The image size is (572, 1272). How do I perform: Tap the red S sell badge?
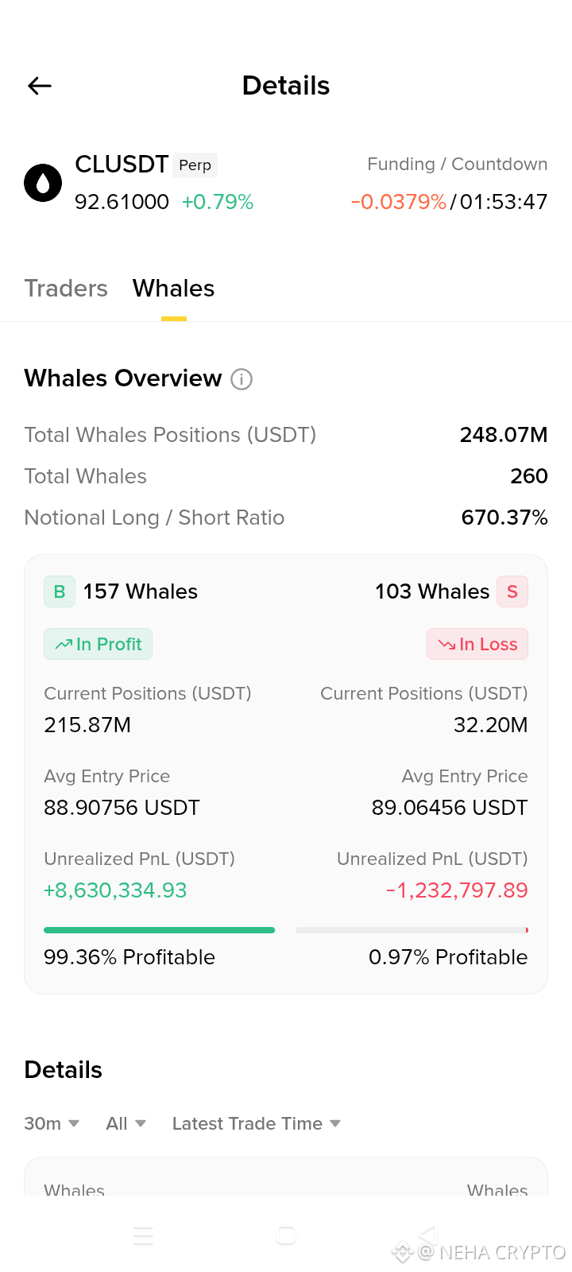click(512, 591)
